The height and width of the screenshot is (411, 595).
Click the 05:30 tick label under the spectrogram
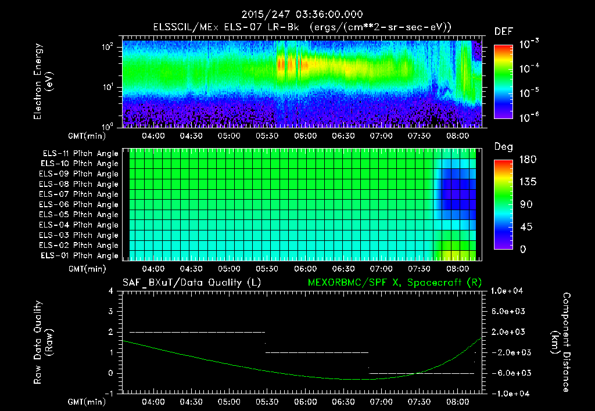267,136
